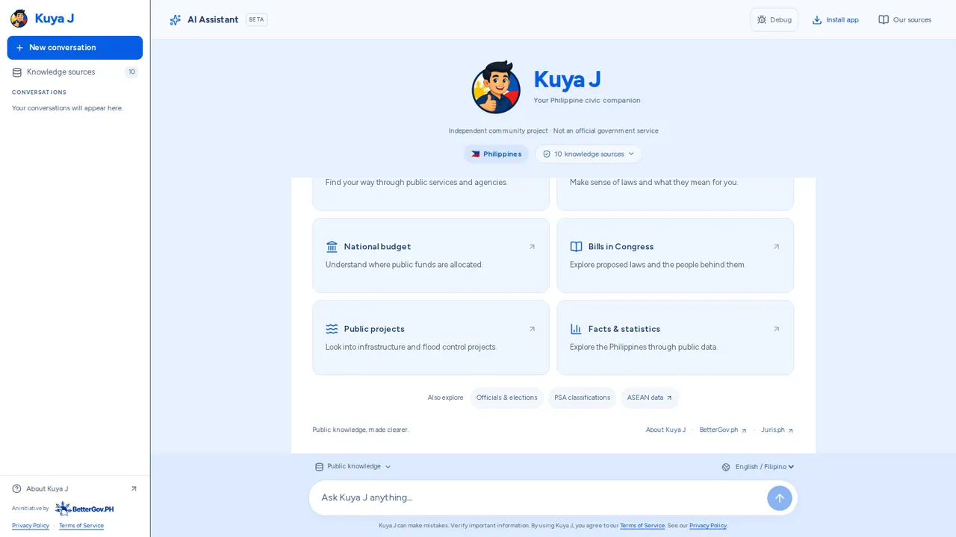This screenshot has height=537, width=956.
Task: Open About Kuya J external arrow in sidebar
Action: tap(134, 489)
